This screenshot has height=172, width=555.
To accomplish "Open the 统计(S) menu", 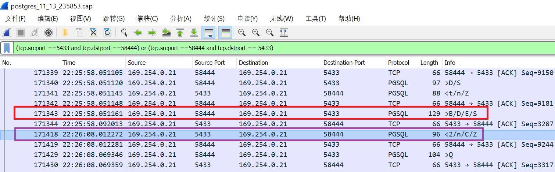I will click(214, 19).
